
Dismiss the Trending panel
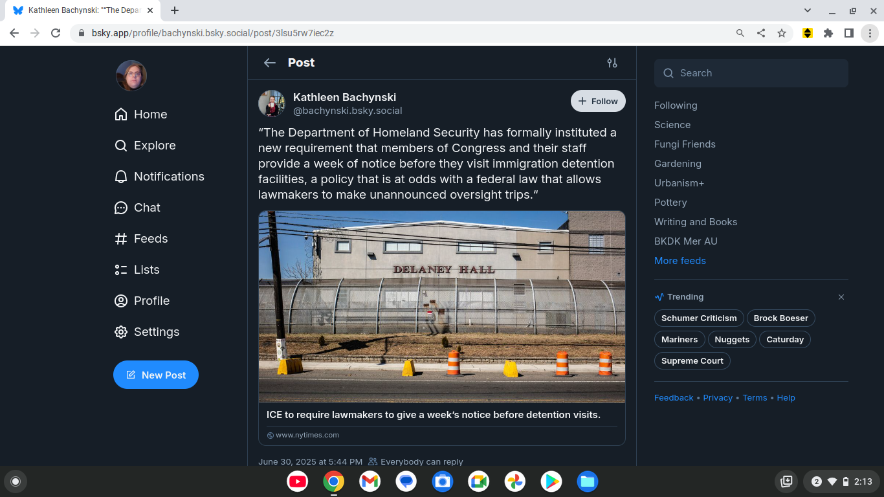coord(841,297)
